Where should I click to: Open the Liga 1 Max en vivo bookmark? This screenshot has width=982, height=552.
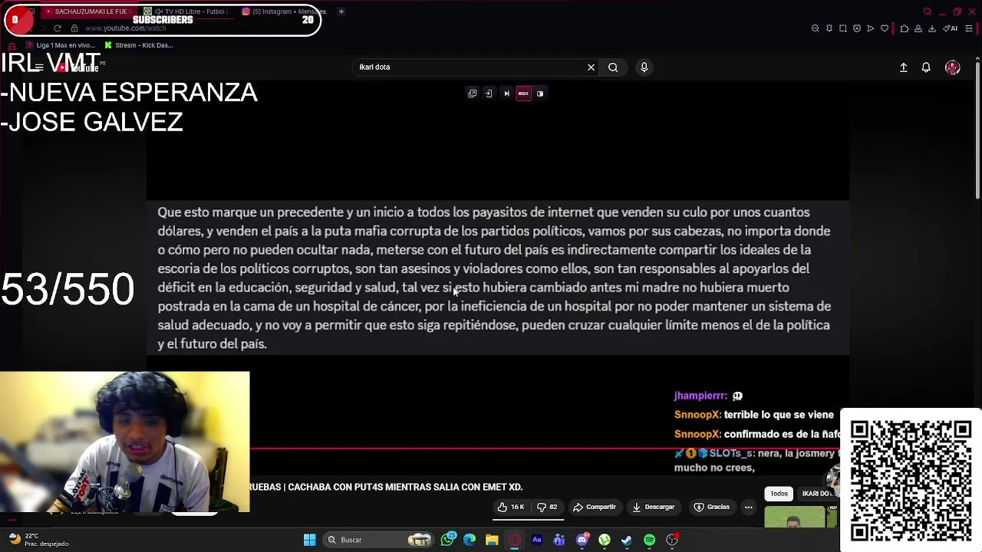coord(61,45)
